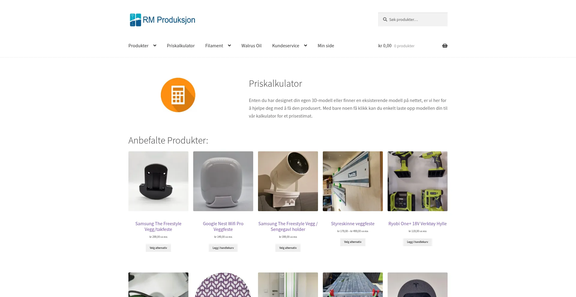Open the black Samsung Freestyle mount thumbnail
The width and height of the screenshot is (576, 297).
coord(158,181)
